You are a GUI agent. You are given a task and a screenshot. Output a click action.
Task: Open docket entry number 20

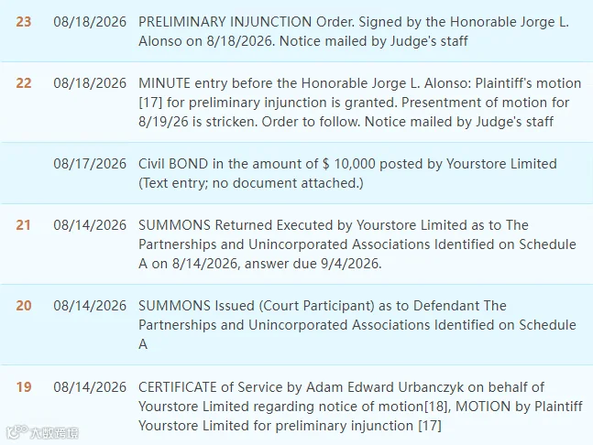pos(24,306)
